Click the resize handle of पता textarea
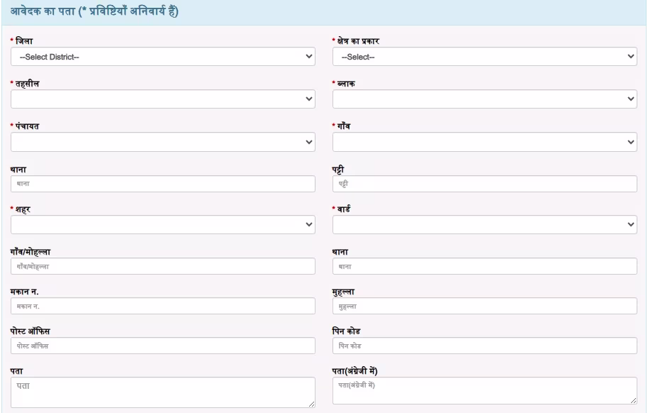This screenshot has height=413, width=648. pyautogui.click(x=312, y=404)
